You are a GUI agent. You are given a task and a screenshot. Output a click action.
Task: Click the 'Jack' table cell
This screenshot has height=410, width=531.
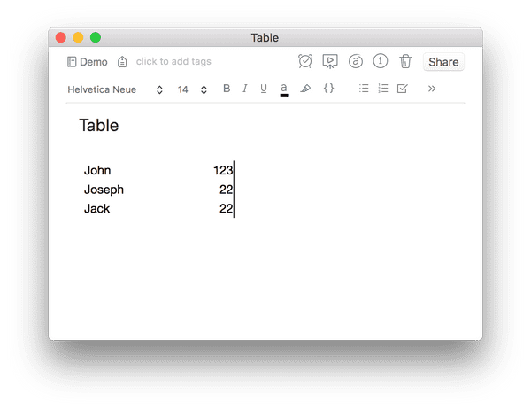tap(96, 208)
